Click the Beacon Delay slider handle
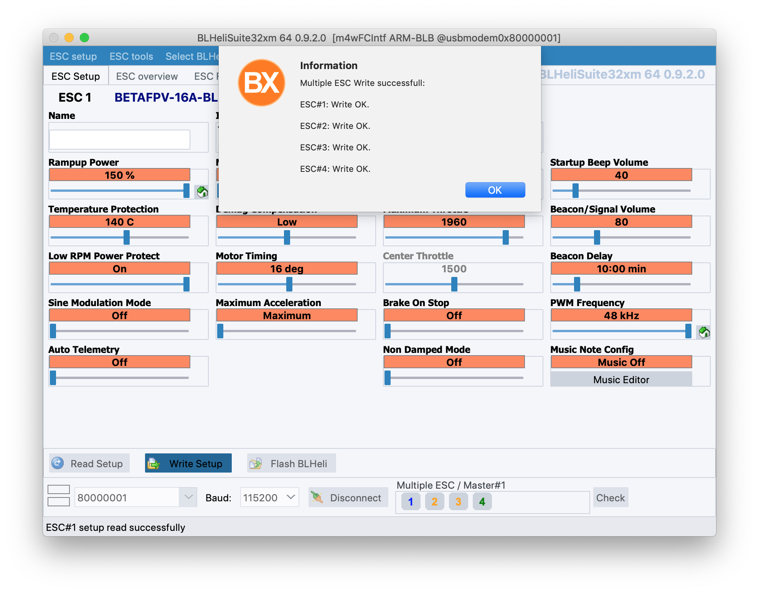 point(577,284)
